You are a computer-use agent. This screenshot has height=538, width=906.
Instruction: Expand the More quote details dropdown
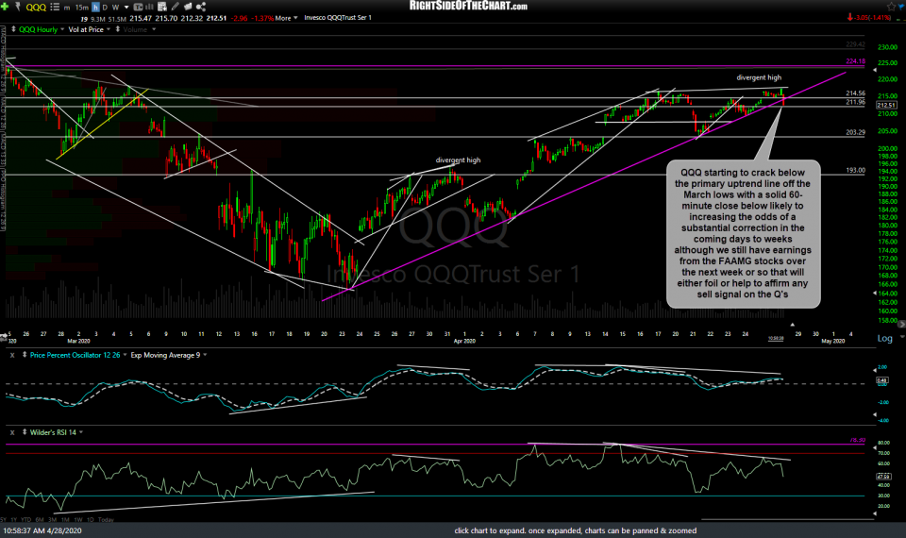pyautogui.click(x=287, y=18)
